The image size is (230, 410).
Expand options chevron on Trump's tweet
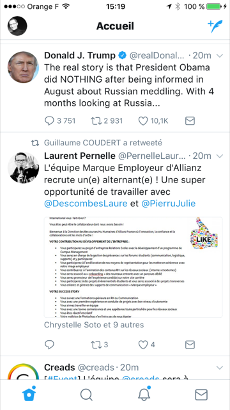click(220, 56)
